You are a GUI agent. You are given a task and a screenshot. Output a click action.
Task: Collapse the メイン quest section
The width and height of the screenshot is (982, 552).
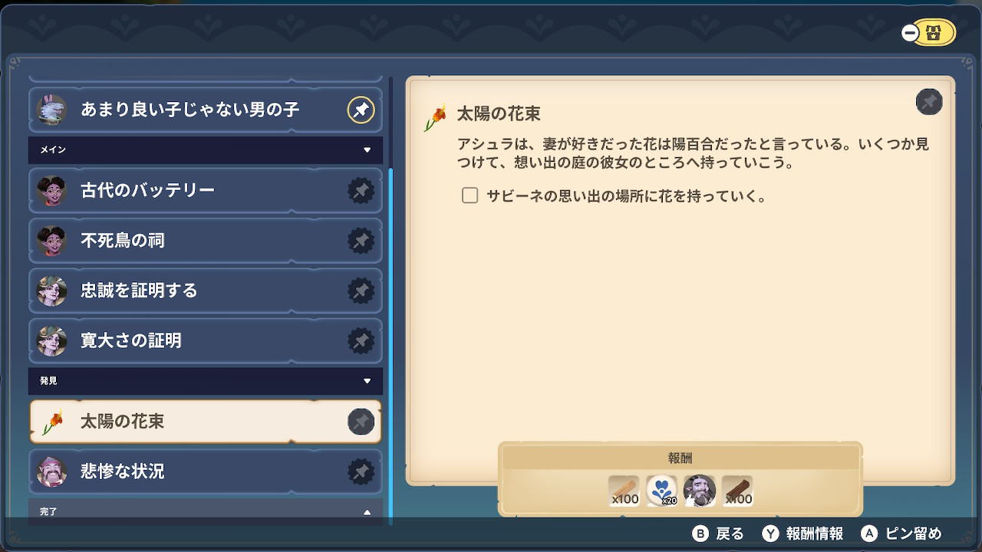(367, 149)
